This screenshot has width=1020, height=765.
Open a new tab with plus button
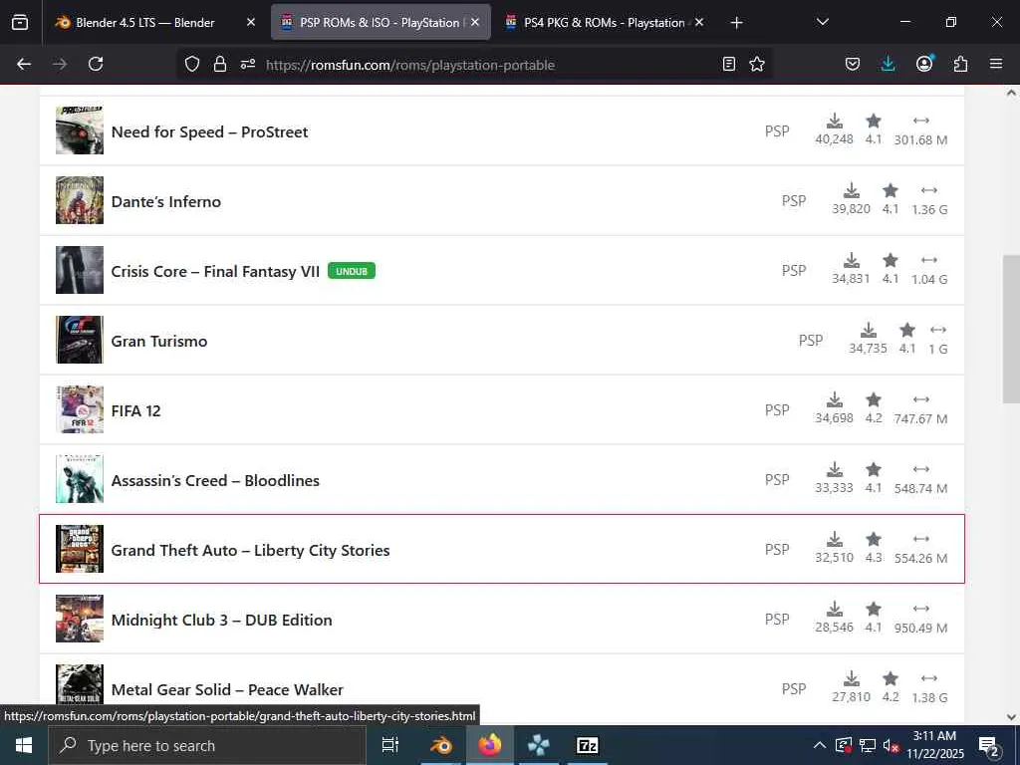coord(736,23)
